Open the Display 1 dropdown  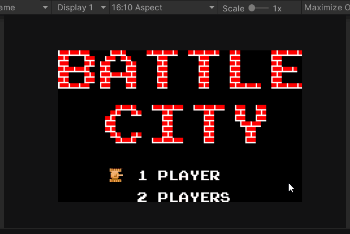coord(80,8)
